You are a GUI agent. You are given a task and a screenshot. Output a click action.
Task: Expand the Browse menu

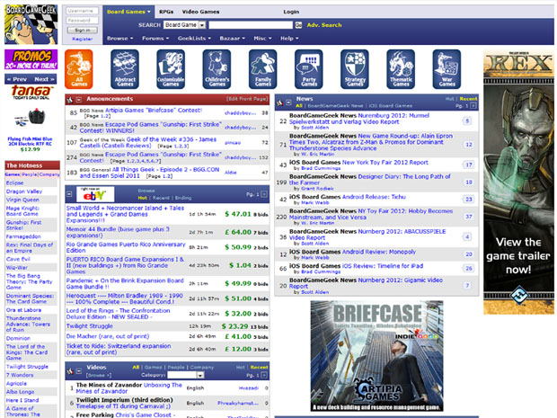point(120,39)
